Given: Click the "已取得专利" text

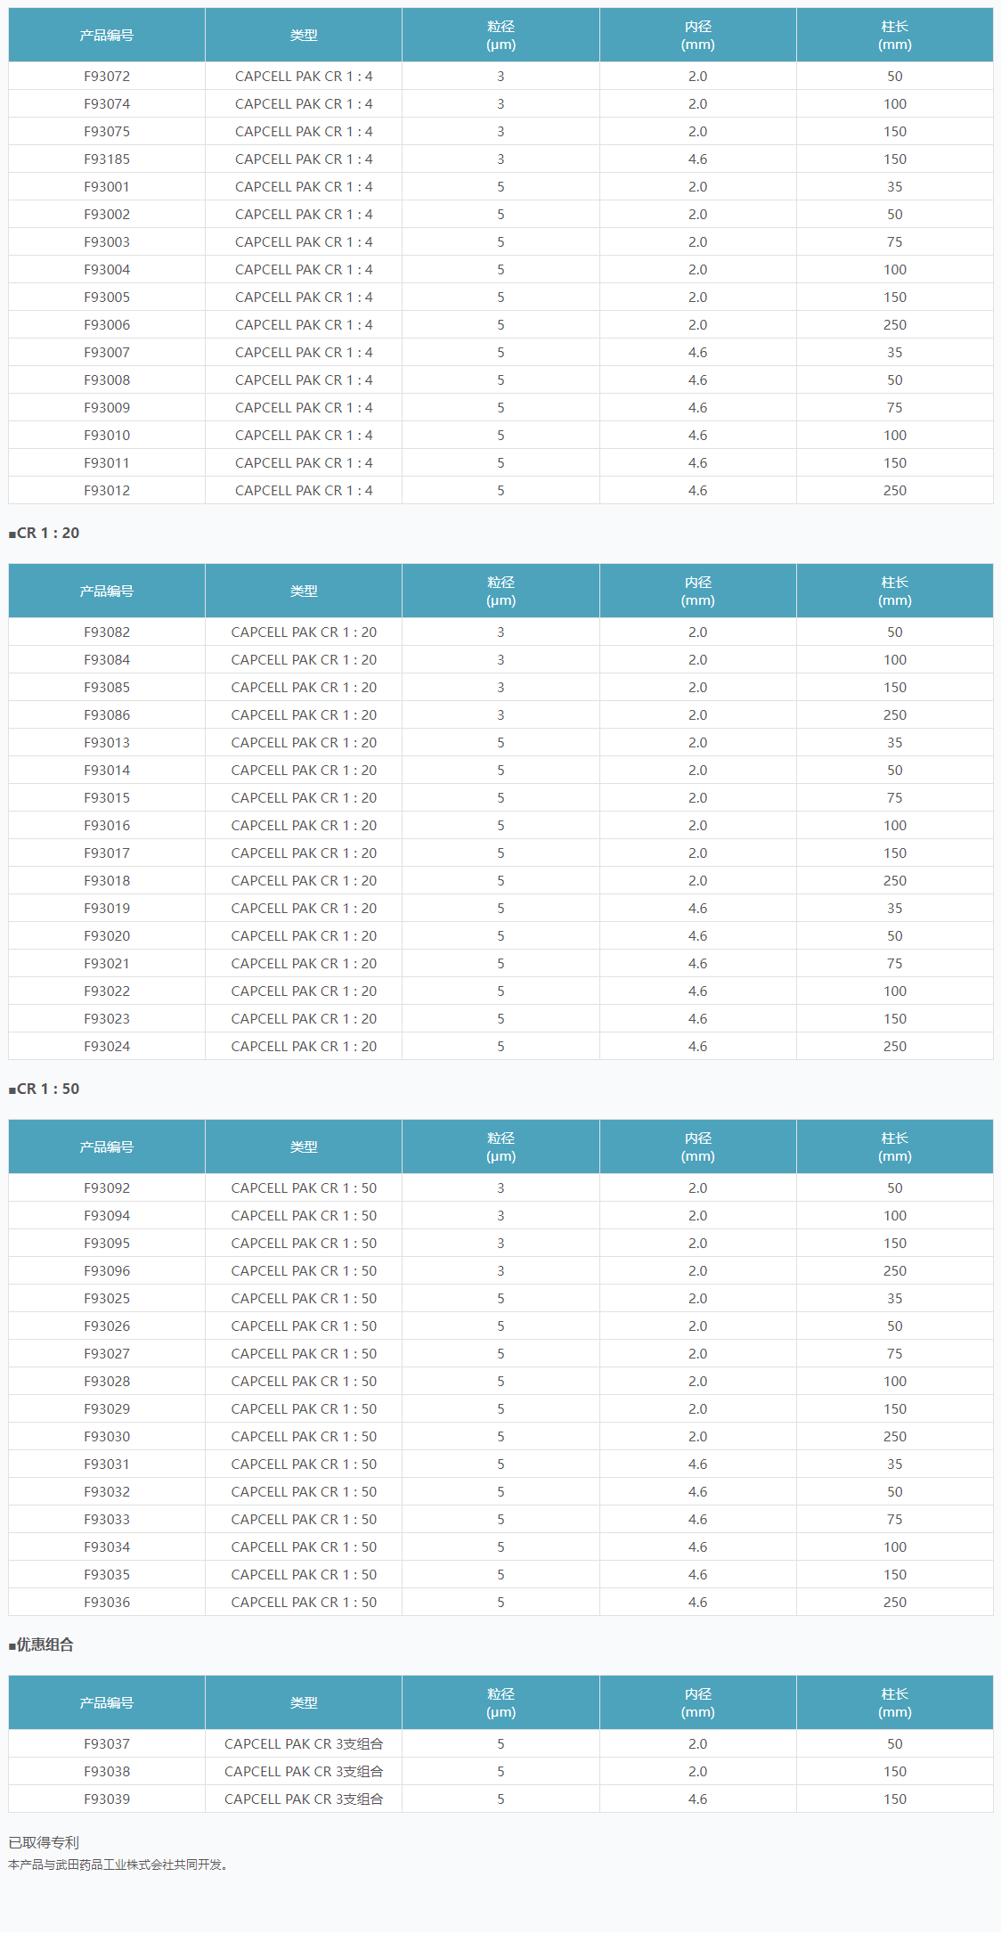Looking at the screenshot, I should tap(44, 1842).
